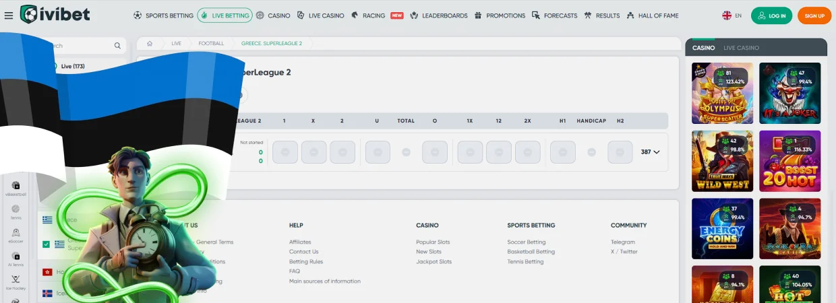This screenshot has height=303, width=836.
Task: Open 20 Boost Hot game thumbnail
Action: 790,161
